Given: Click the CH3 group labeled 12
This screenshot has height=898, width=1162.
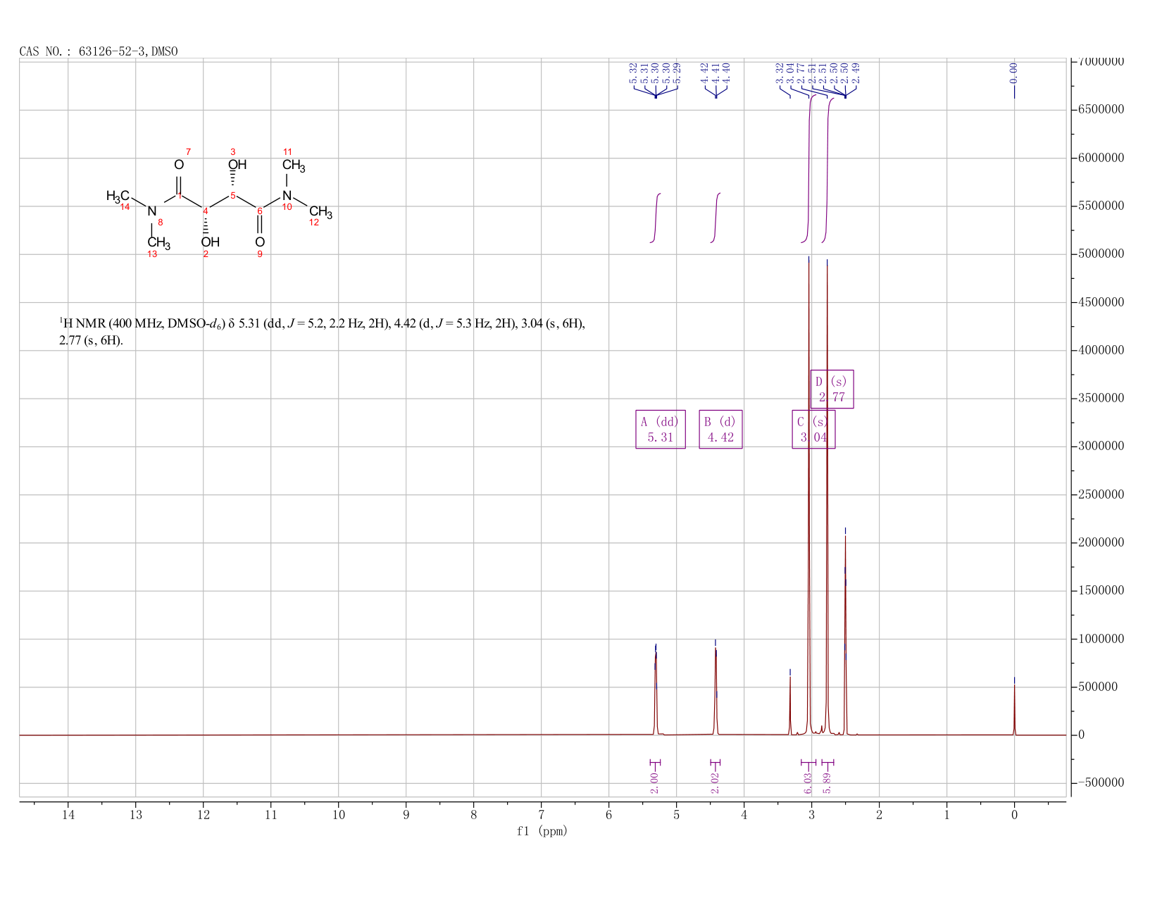Looking at the screenshot, I should click(320, 211).
